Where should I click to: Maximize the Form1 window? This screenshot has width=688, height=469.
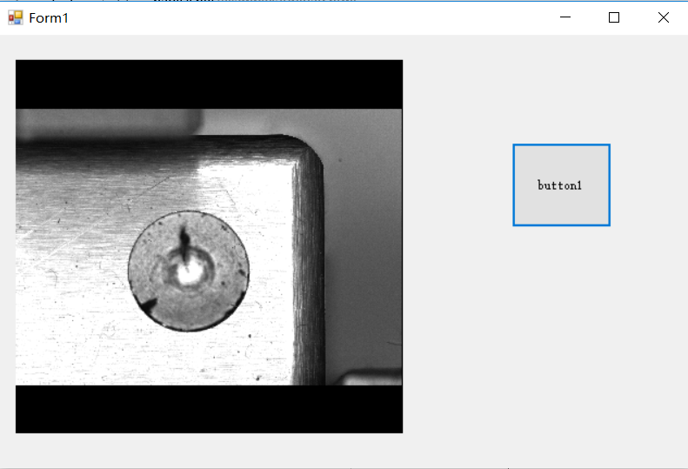pos(614,17)
